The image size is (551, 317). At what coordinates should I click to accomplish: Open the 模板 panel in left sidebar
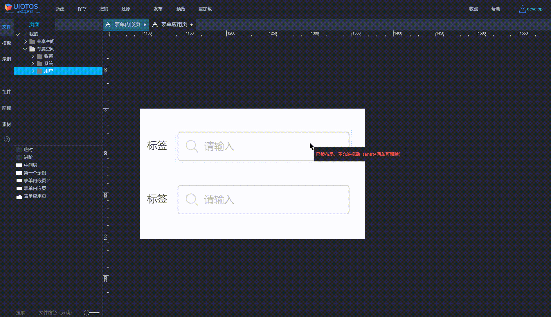(7, 43)
